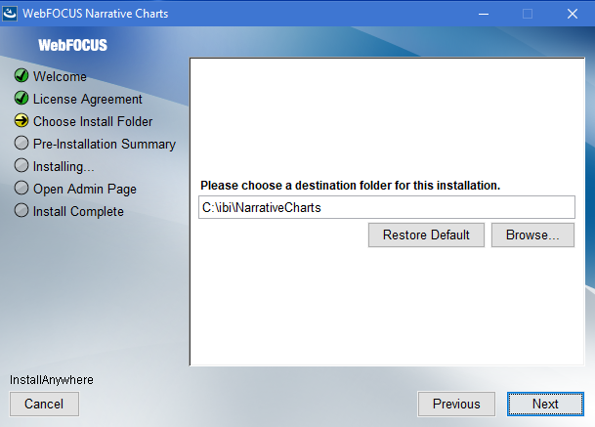595x427 pixels.
Task: Select the Installing... step label
Action: tap(64, 167)
